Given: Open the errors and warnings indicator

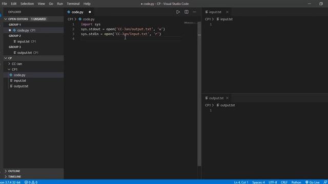Looking at the screenshot, I should pos(31,182).
